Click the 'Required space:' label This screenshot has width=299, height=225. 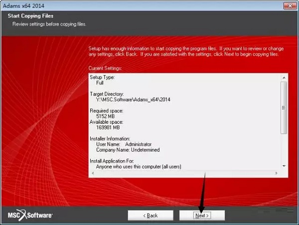tap(107, 111)
